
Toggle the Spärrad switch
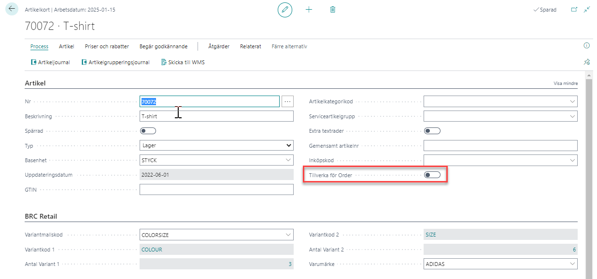tap(148, 131)
